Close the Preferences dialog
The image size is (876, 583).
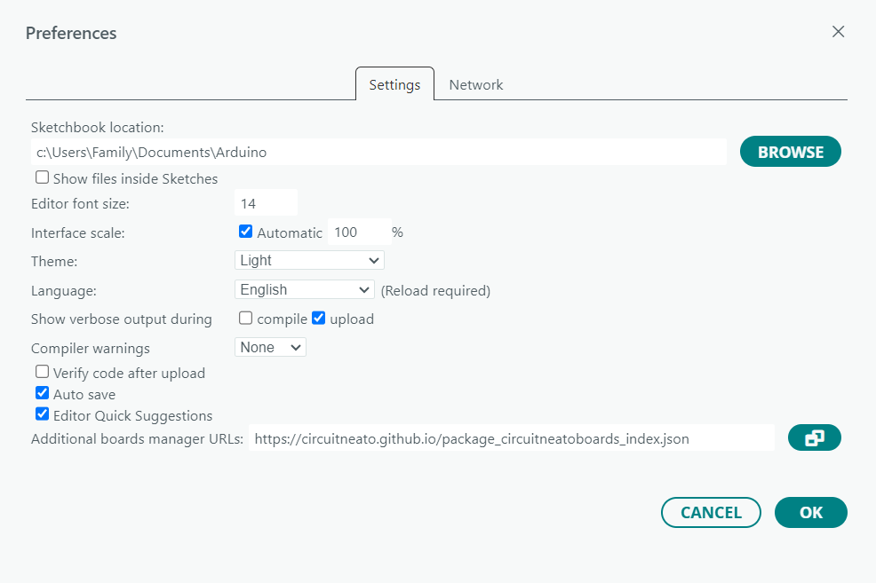[x=838, y=32]
